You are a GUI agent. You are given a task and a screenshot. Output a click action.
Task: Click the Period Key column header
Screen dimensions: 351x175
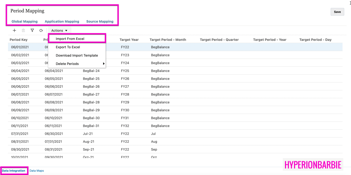tap(19, 40)
